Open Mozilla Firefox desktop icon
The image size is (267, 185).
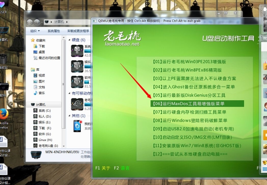(4, 114)
